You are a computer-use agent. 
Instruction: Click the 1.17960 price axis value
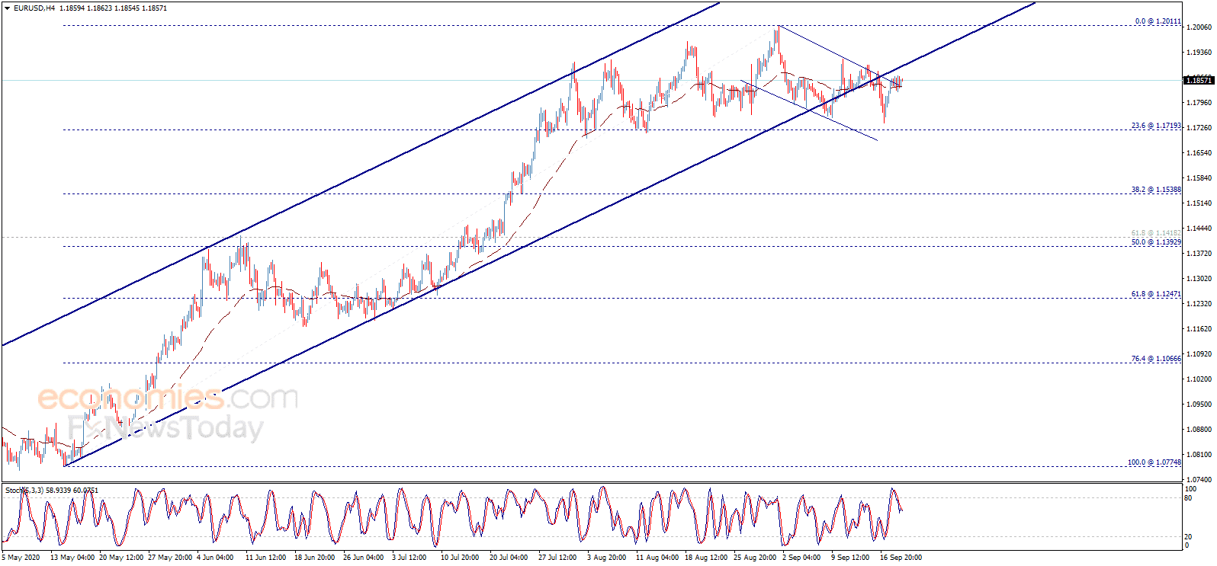click(1199, 103)
